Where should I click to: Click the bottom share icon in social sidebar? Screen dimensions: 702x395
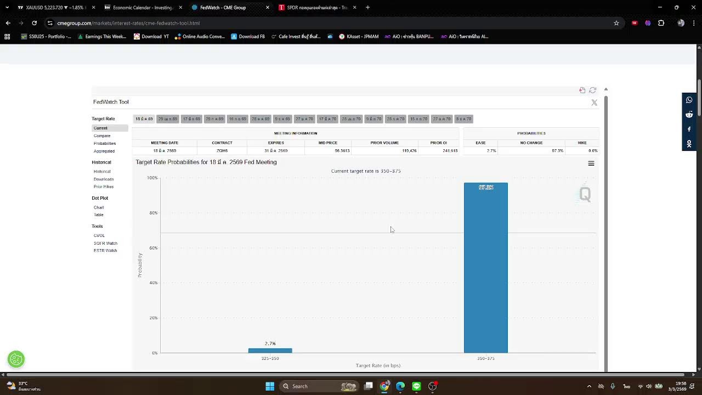tap(689, 144)
